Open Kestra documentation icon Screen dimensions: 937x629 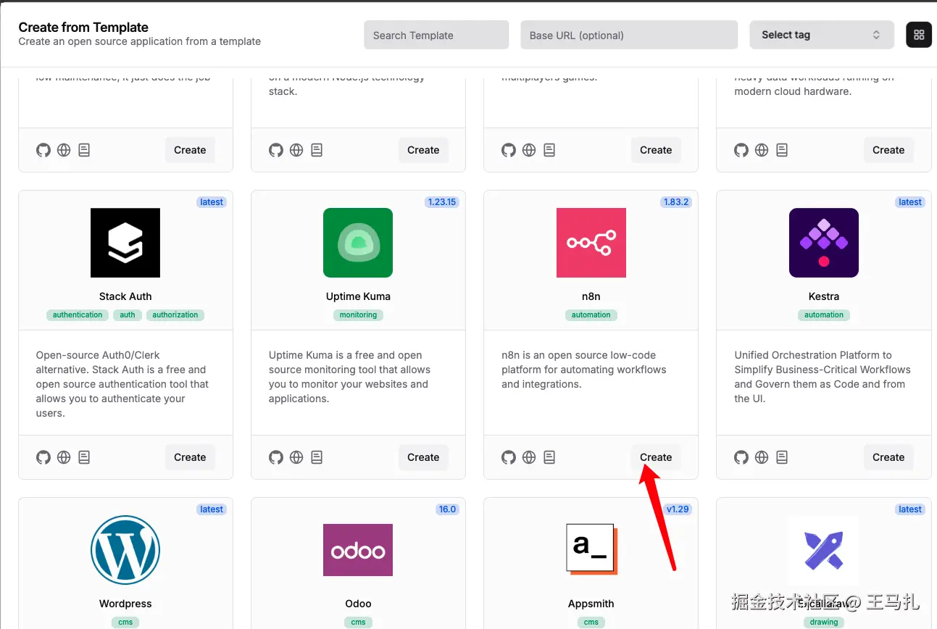(782, 457)
